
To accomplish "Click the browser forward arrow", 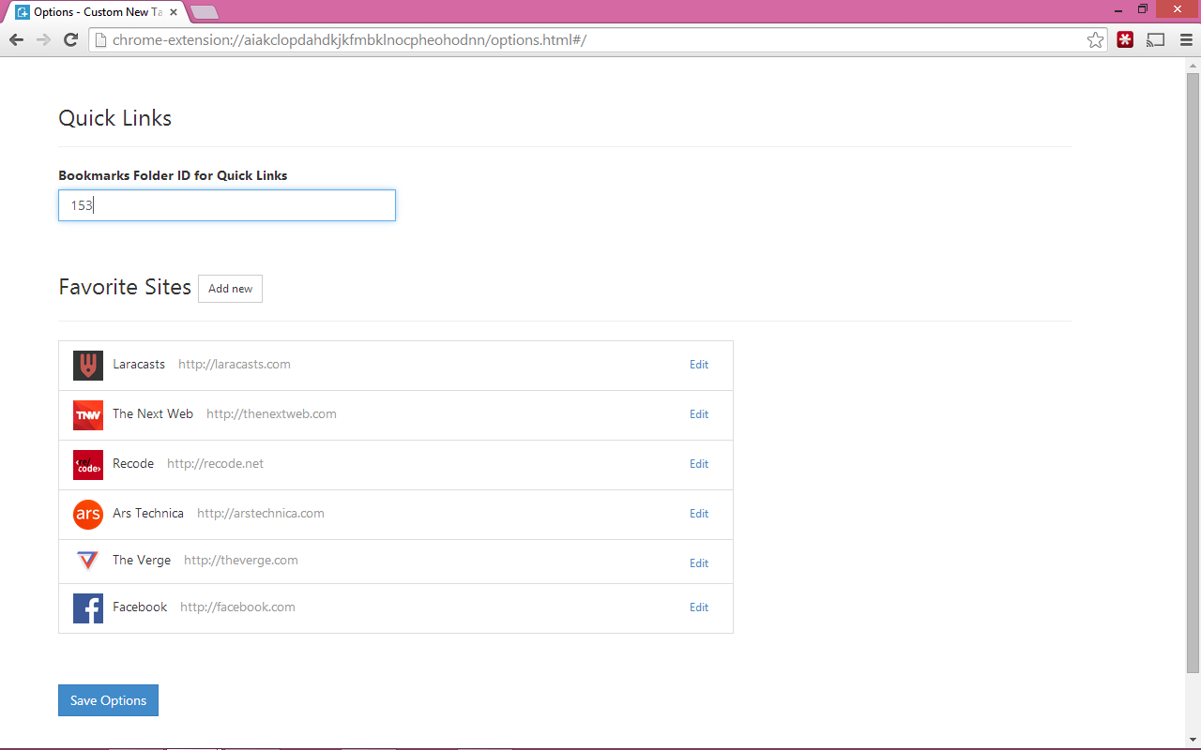I will [43, 39].
